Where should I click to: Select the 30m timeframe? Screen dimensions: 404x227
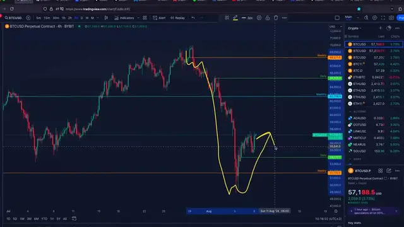coord(56,18)
